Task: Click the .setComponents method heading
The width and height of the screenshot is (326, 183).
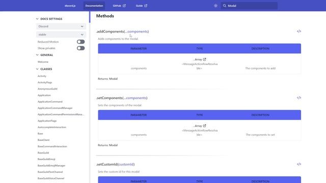Action: 122,98
